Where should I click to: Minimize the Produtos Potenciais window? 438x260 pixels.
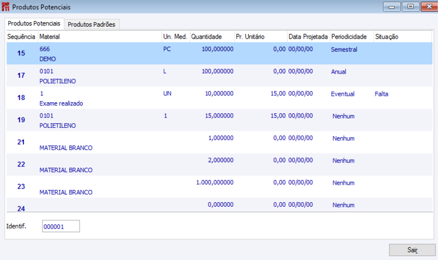(x=392, y=6)
